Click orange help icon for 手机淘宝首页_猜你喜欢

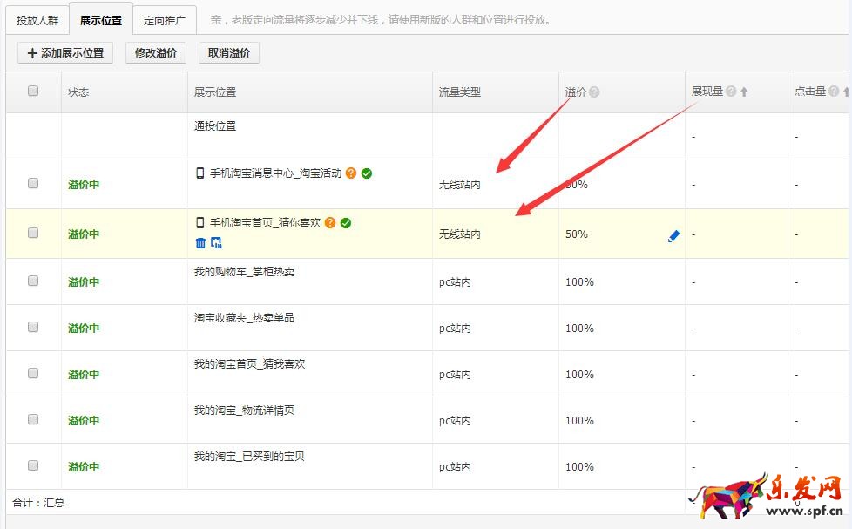[330, 223]
